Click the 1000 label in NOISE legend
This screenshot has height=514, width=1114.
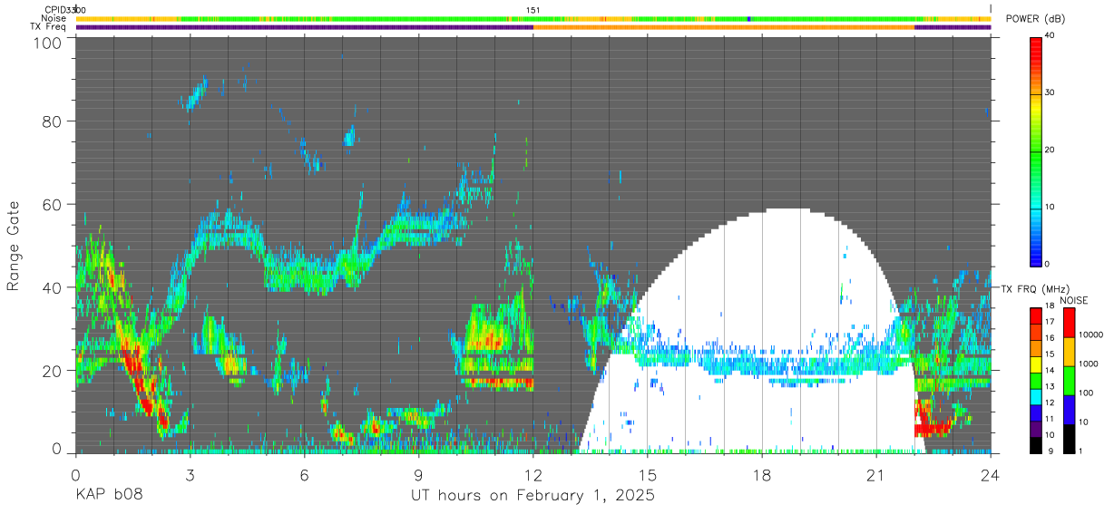click(x=1088, y=364)
